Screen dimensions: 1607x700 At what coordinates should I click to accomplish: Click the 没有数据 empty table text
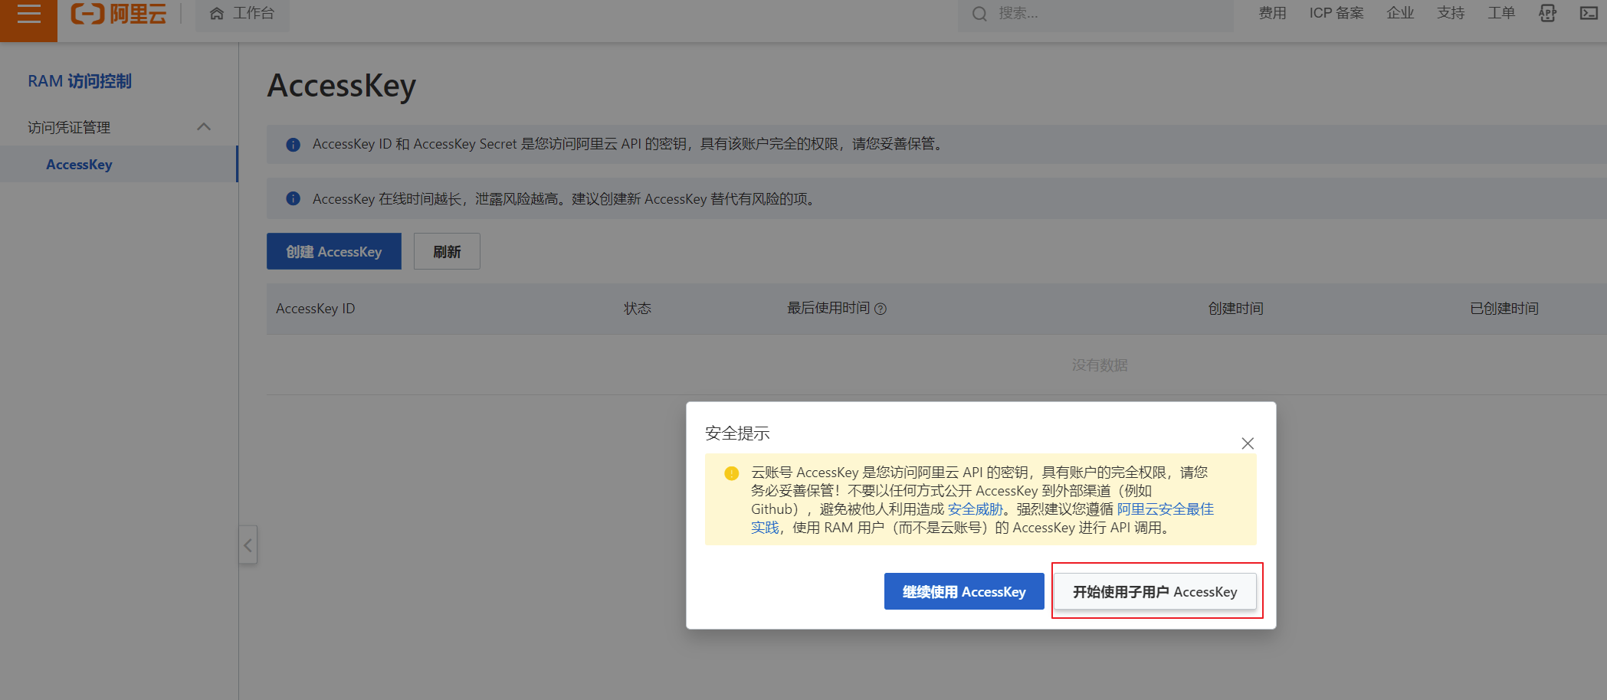point(1100,365)
